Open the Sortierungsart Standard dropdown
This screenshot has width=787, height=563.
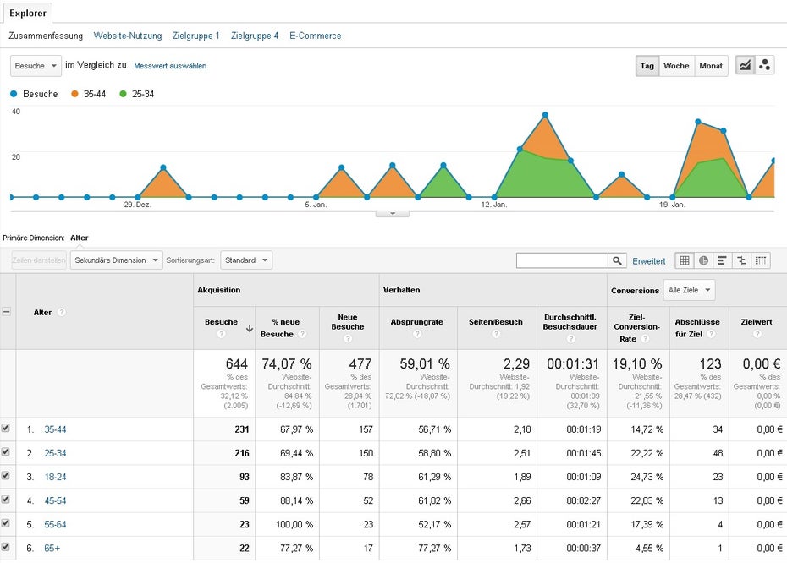[246, 260]
